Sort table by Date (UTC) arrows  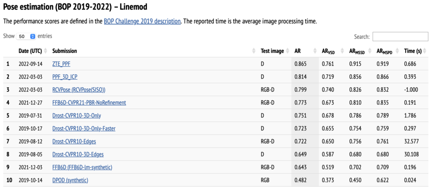tap(46, 51)
